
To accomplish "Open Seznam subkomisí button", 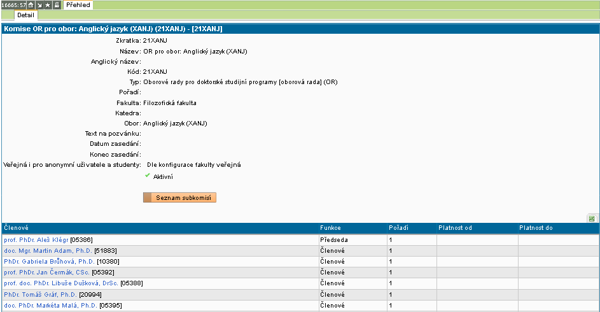I will (x=180, y=198).
